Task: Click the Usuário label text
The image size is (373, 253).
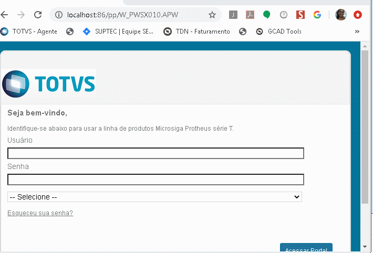Action: pyautogui.click(x=20, y=140)
